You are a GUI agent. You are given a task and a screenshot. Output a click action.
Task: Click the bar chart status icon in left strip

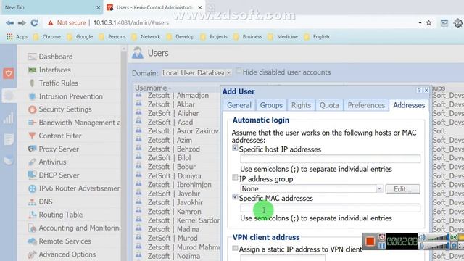tap(9, 118)
